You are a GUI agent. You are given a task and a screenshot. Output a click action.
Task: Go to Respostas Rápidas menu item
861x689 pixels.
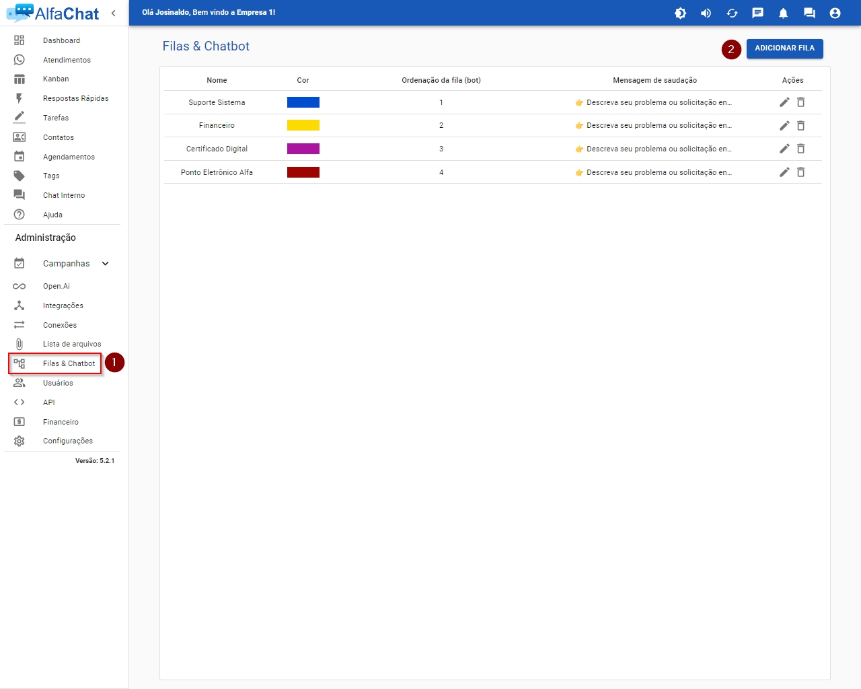click(75, 98)
